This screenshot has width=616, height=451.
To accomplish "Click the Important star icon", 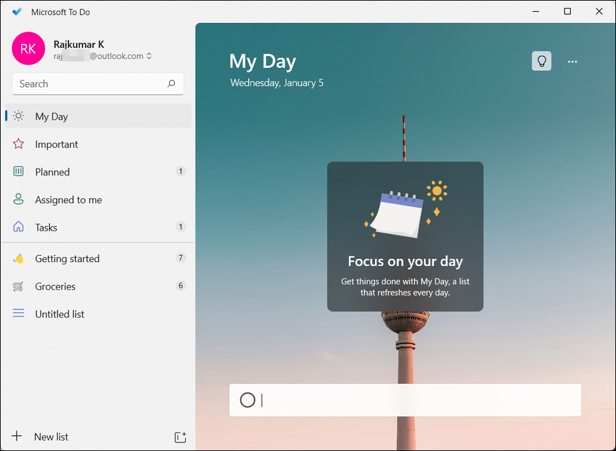I will (x=18, y=144).
